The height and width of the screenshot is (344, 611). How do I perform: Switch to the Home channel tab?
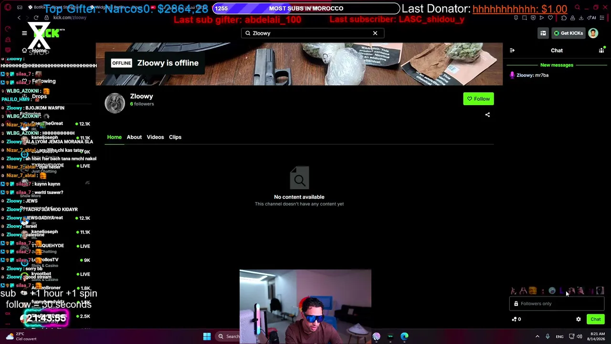(114, 137)
